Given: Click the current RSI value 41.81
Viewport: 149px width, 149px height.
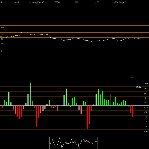Looking at the screenshot, I should coord(137,38).
